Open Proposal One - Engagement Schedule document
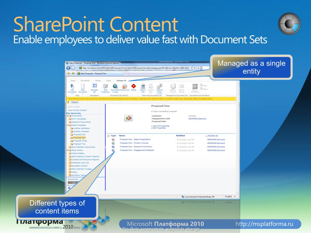311x233 pixels. (x=137, y=150)
